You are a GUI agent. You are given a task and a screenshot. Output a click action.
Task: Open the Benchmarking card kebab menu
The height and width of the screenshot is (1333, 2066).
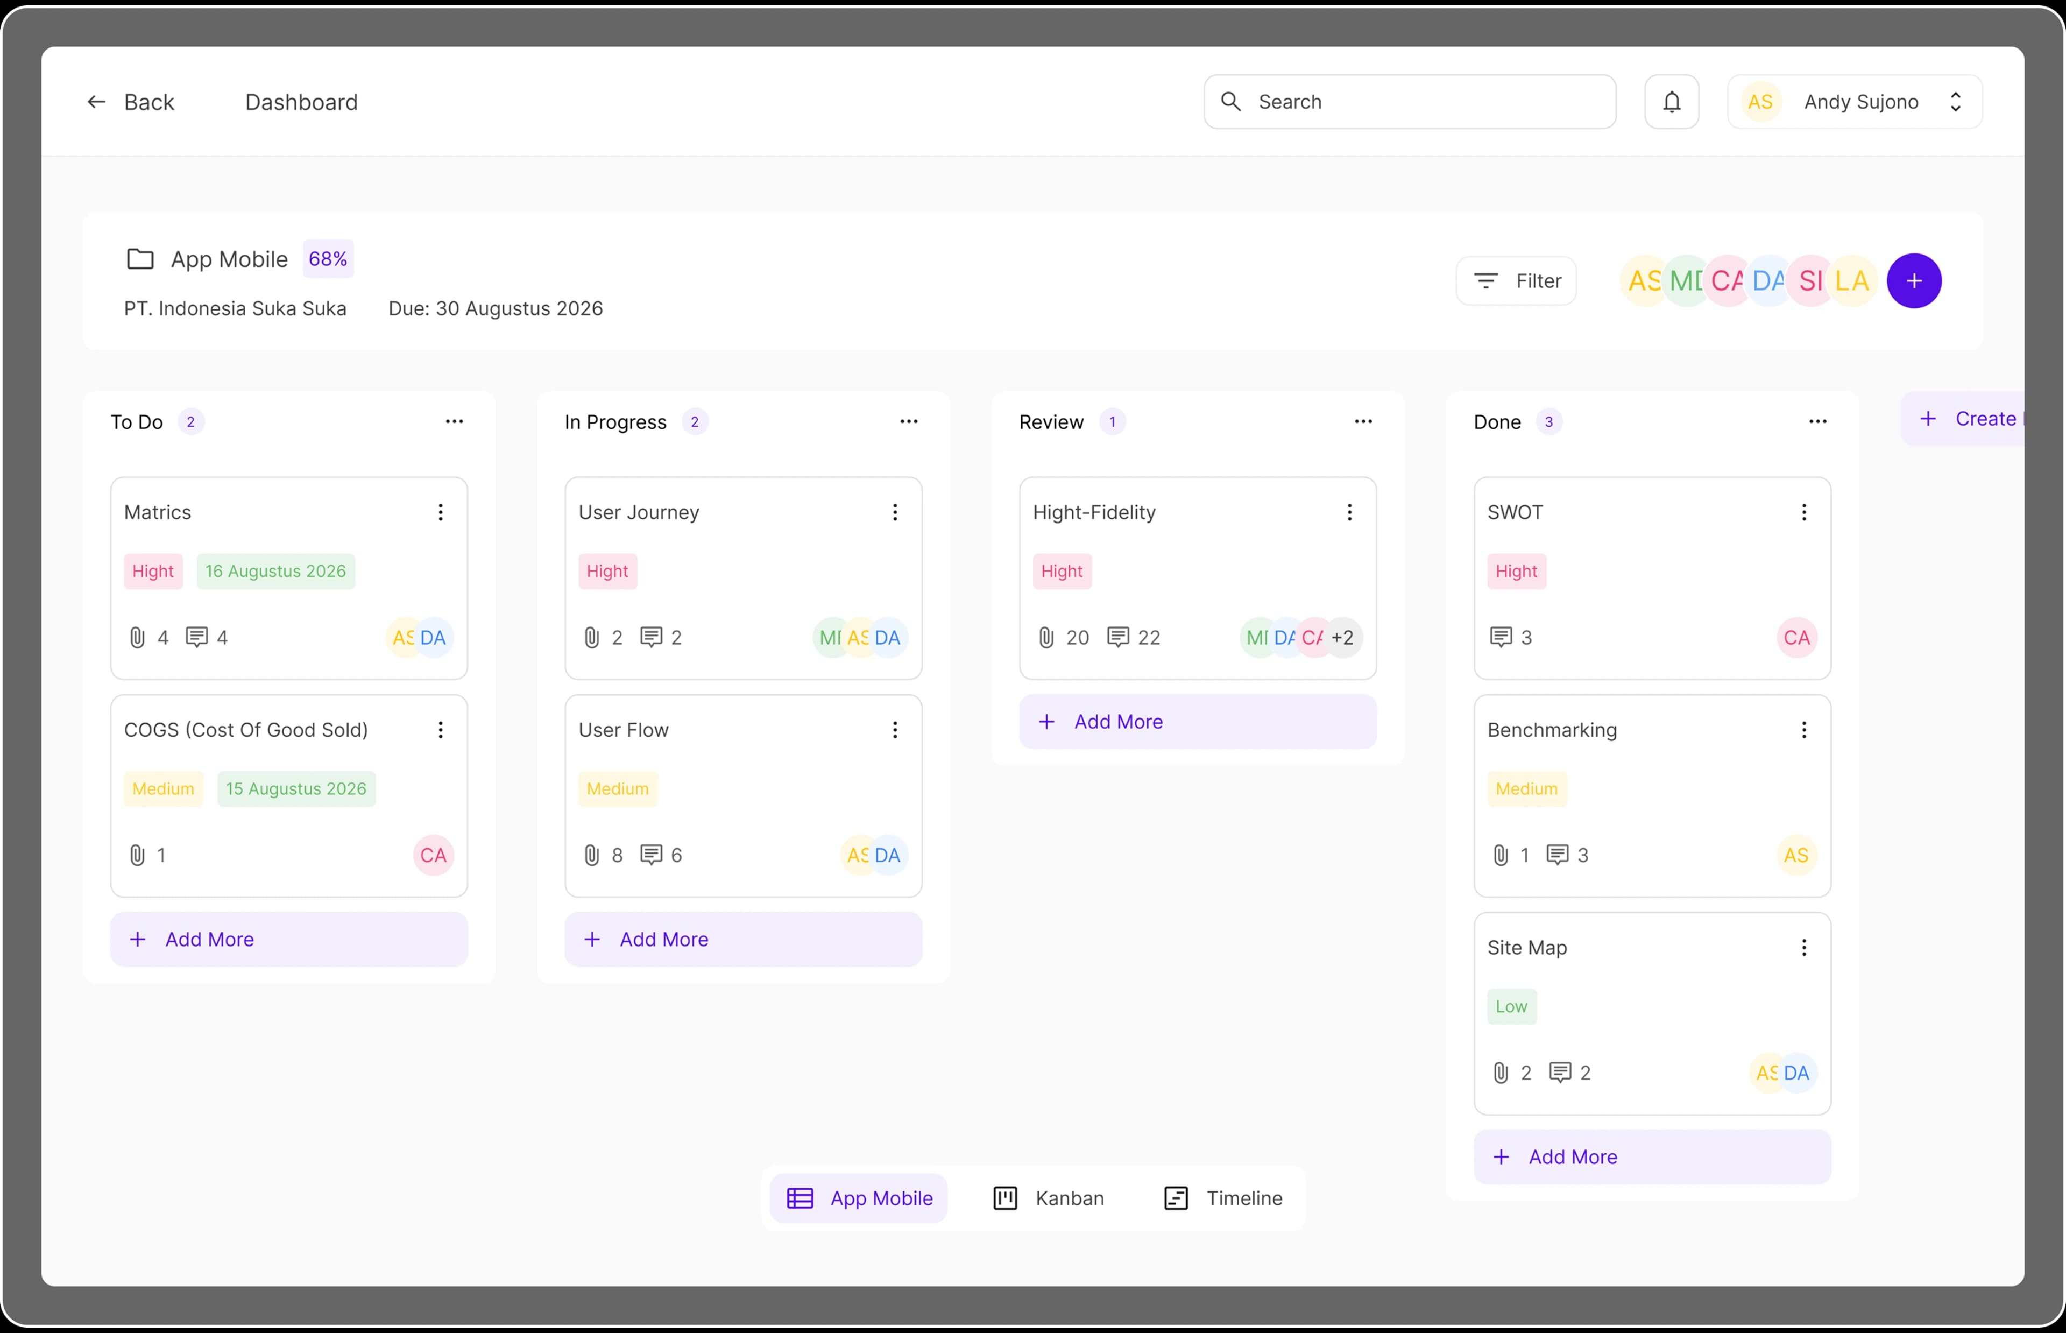[x=1804, y=730]
